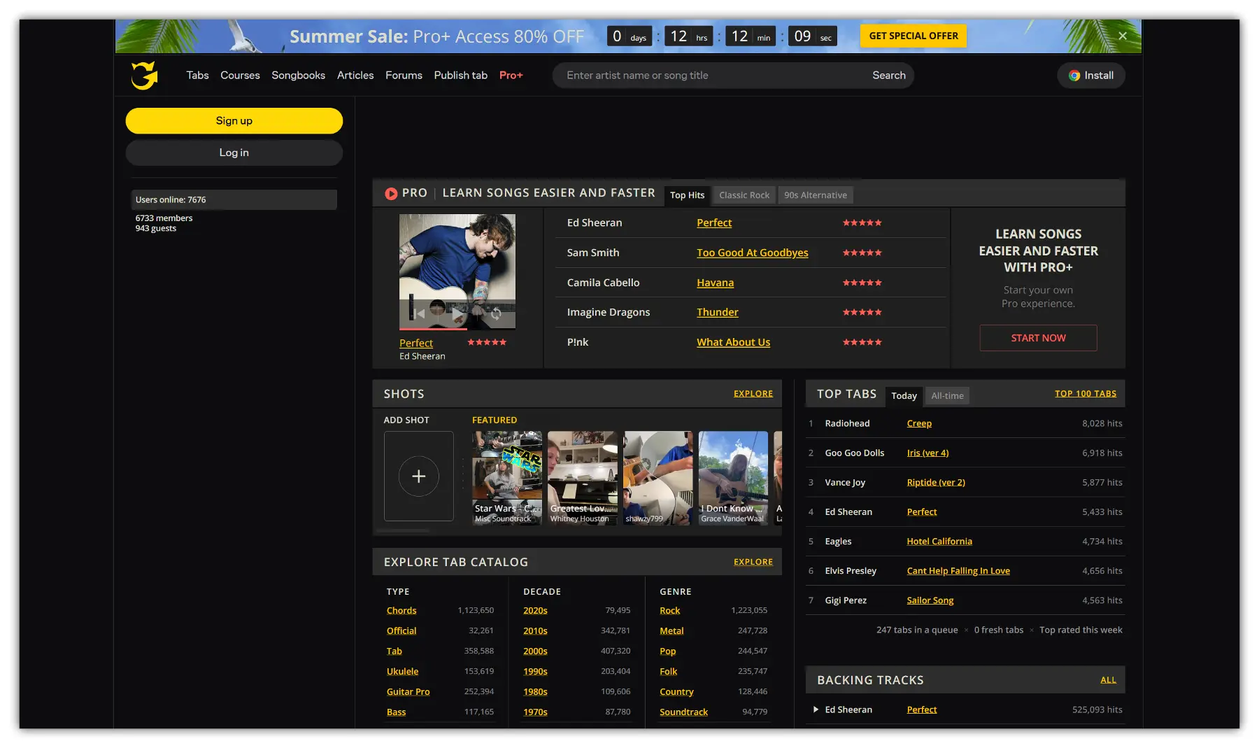Open Metal genre in catalog
The image size is (1259, 748).
pyautogui.click(x=671, y=631)
